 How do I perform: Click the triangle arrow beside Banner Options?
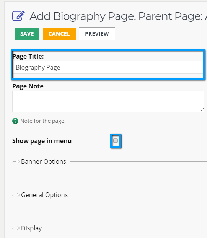(x=18, y=161)
